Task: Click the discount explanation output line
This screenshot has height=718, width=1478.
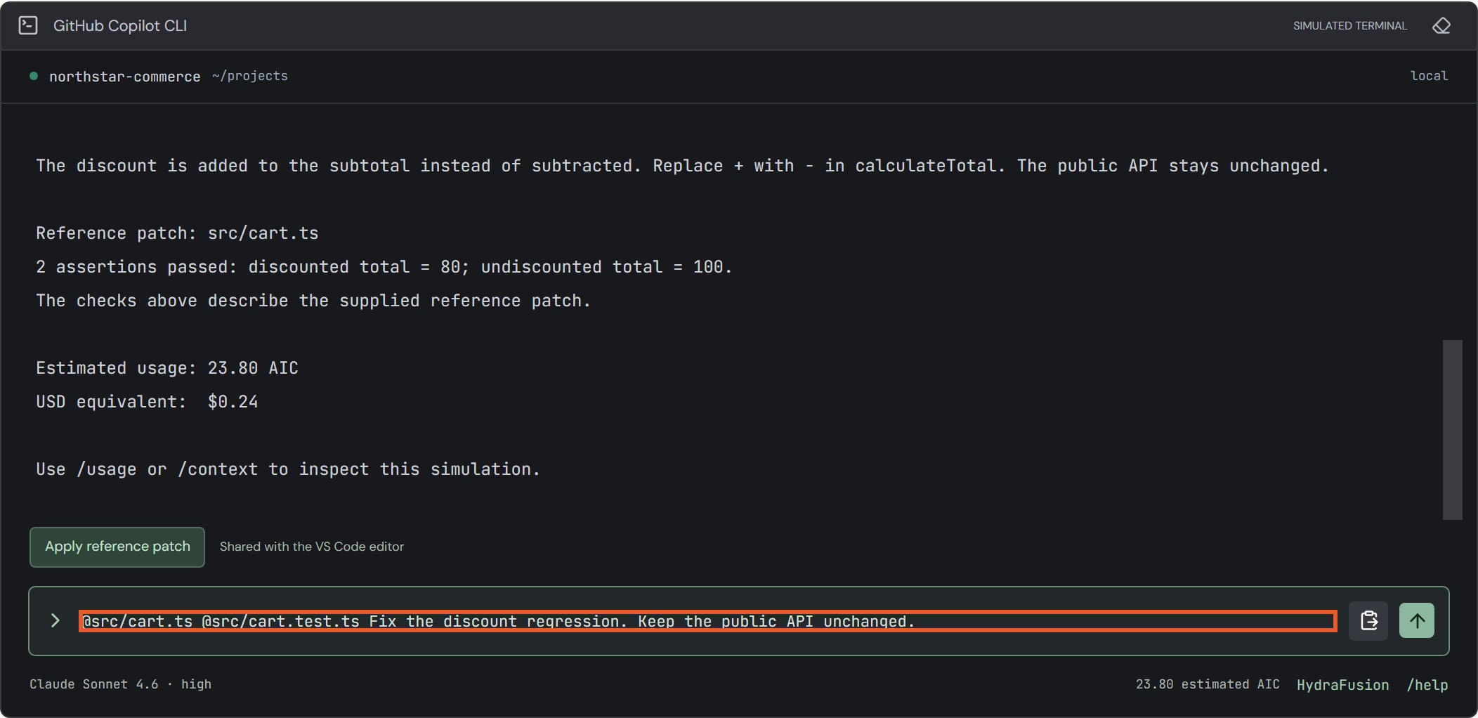Action: pos(682,166)
